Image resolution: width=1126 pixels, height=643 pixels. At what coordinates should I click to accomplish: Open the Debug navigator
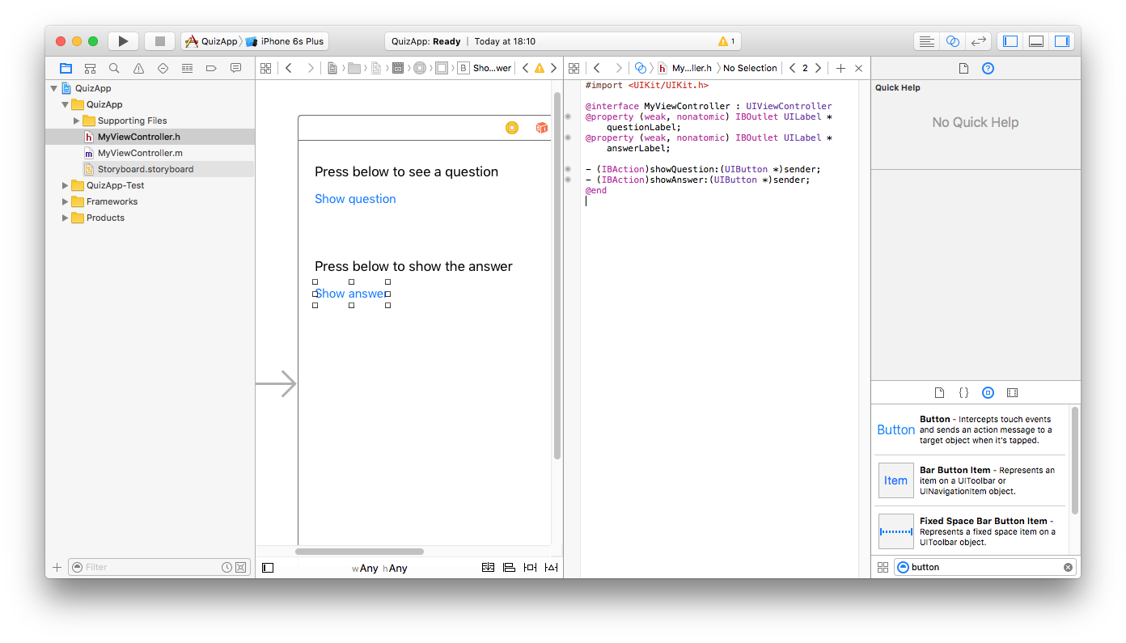click(187, 69)
